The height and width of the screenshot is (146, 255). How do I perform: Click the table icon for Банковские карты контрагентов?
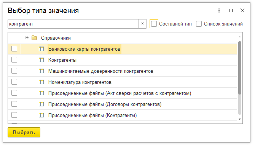click(x=41, y=49)
